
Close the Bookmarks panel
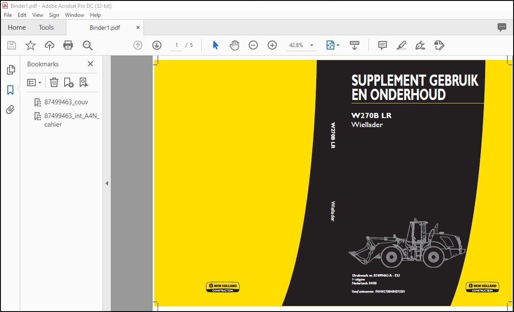click(90, 64)
